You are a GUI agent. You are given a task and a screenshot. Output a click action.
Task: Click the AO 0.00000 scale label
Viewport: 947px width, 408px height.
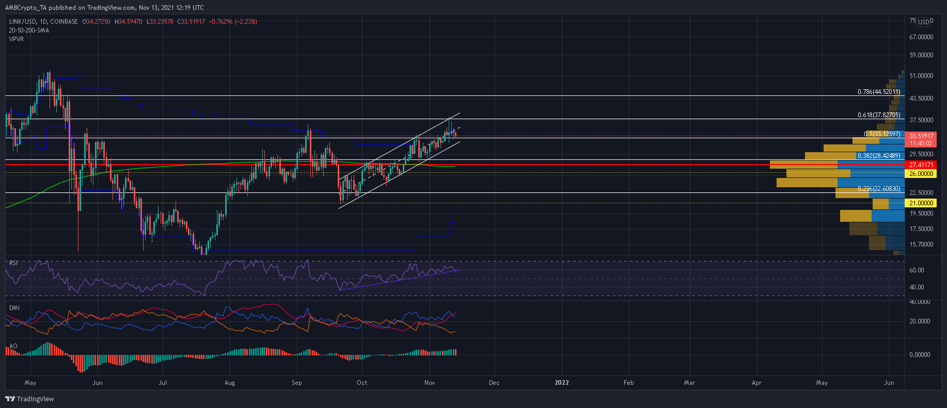(x=920, y=355)
